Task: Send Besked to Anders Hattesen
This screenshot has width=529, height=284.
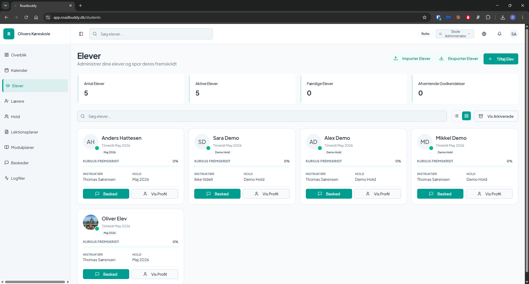Action: pyautogui.click(x=106, y=194)
